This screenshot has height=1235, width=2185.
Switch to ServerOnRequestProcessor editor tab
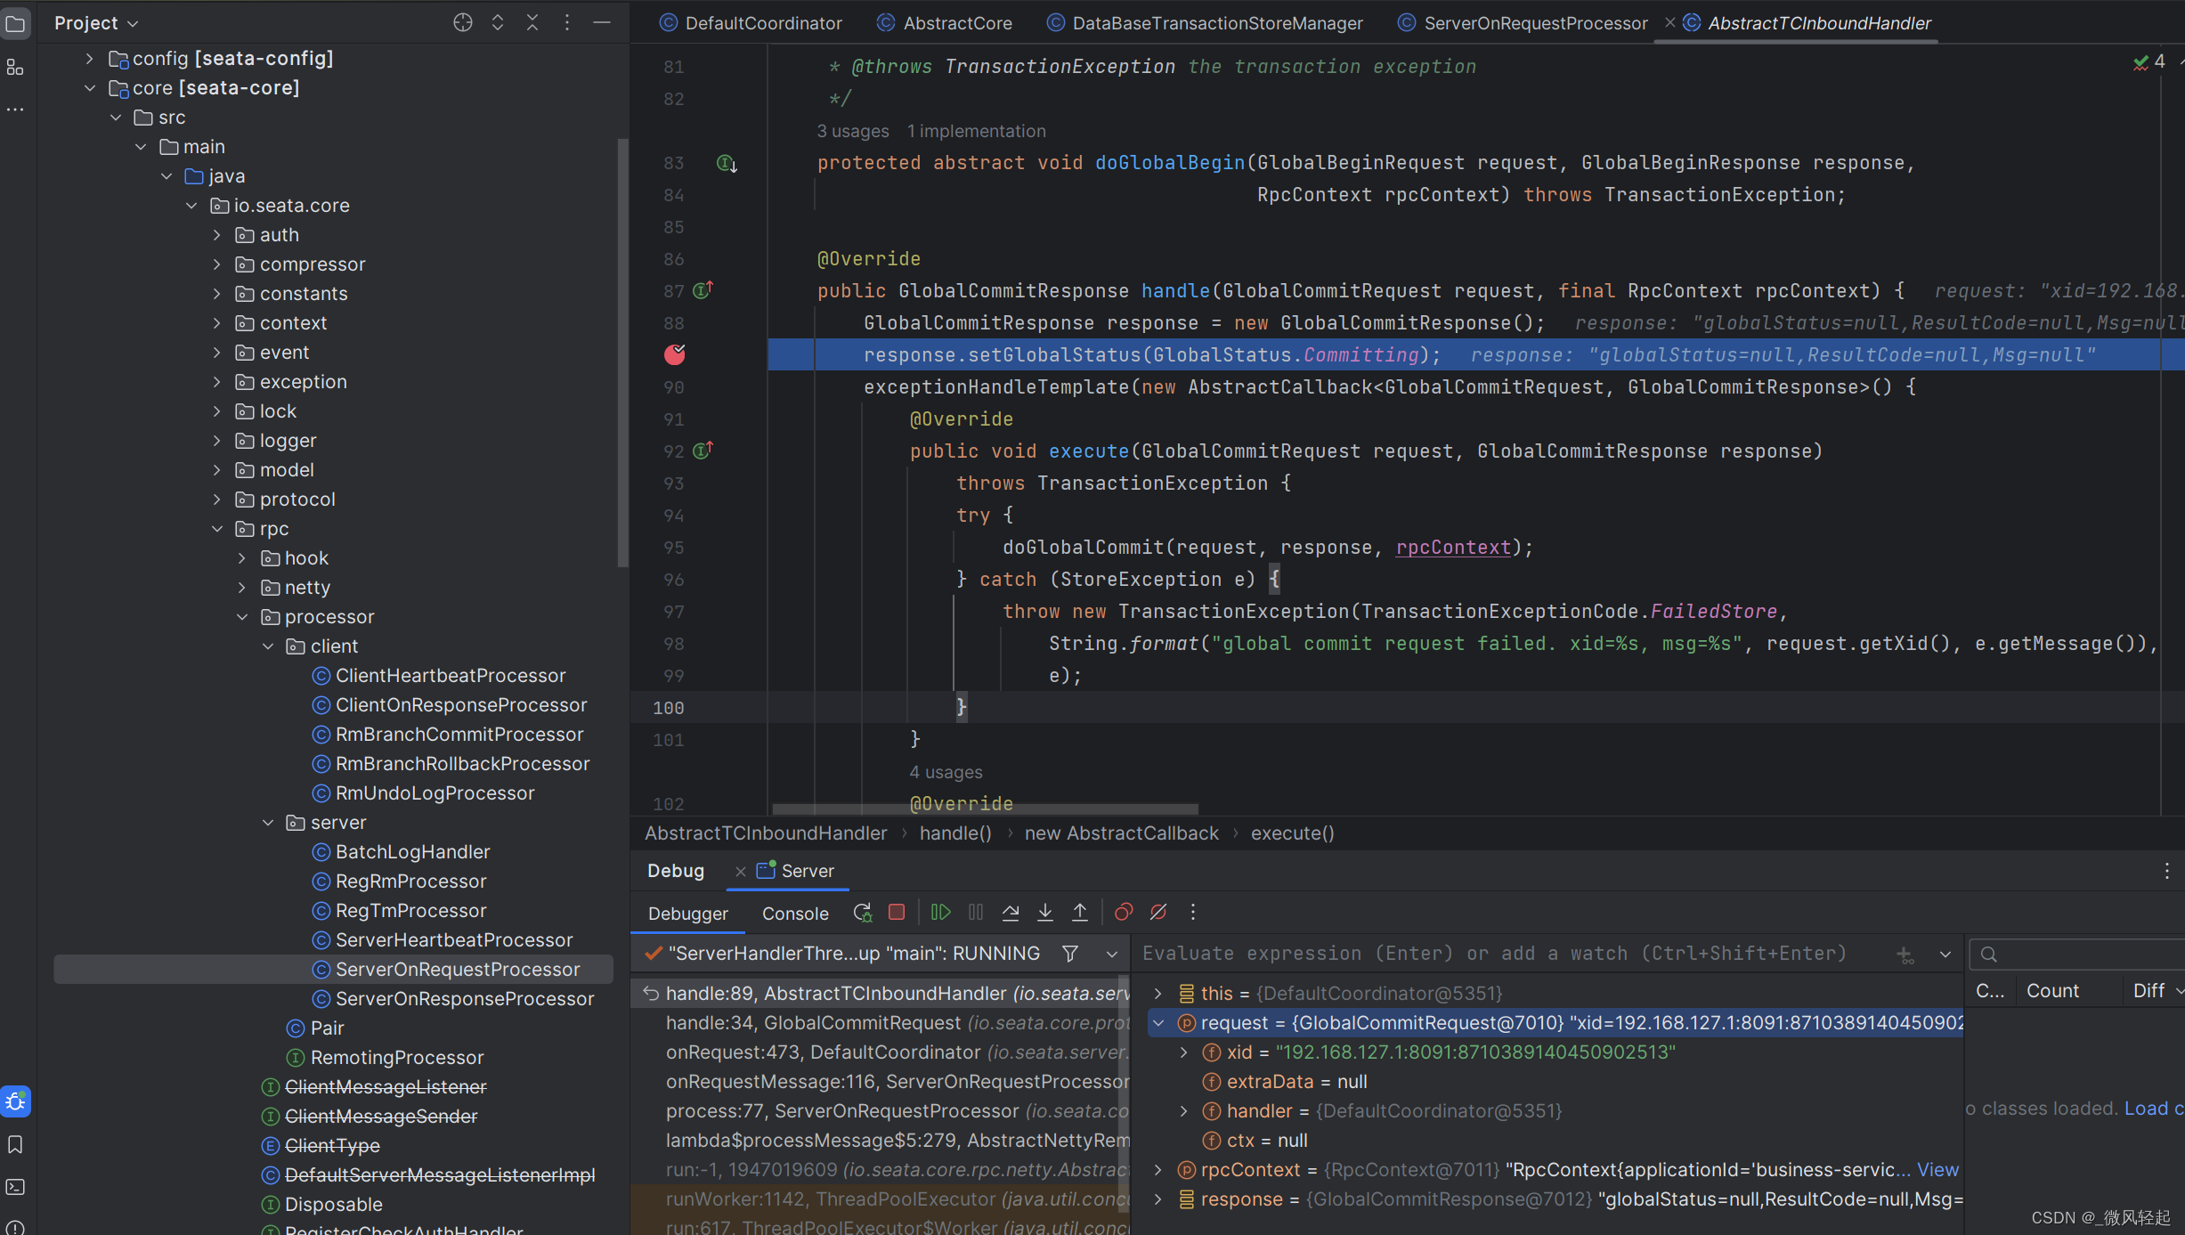pos(1523,23)
